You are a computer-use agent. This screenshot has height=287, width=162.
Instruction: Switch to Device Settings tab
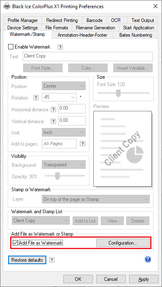click(22, 28)
